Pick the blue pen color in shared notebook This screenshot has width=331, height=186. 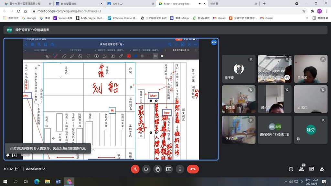pyautogui.click(x=135, y=56)
